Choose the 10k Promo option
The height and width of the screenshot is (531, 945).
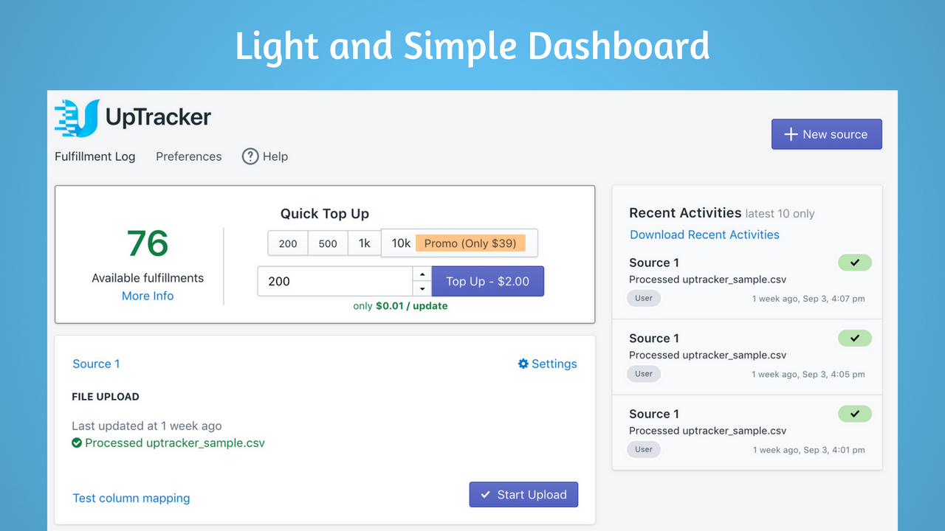[459, 243]
